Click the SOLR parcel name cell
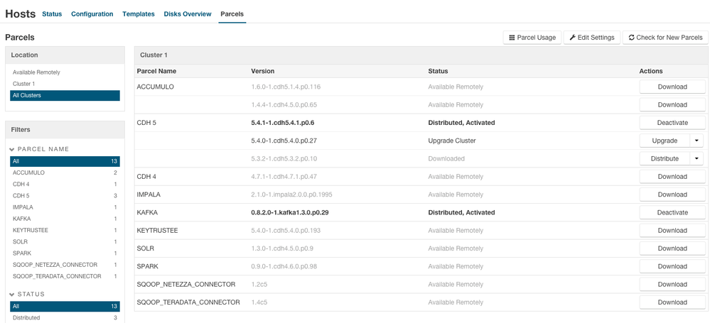 [146, 248]
